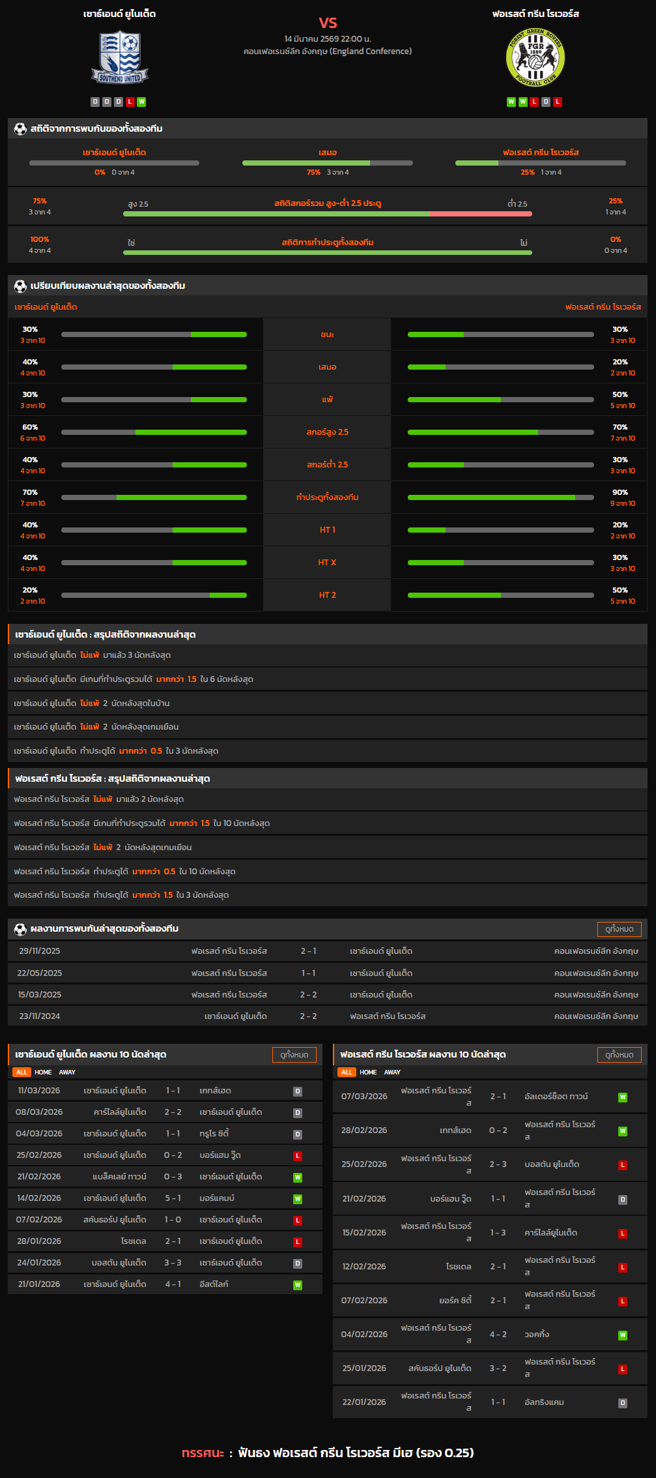Click the red L form badge under Southend crest
Image resolution: width=656 pixels, height=1478 pixels.
coord(130,102)
